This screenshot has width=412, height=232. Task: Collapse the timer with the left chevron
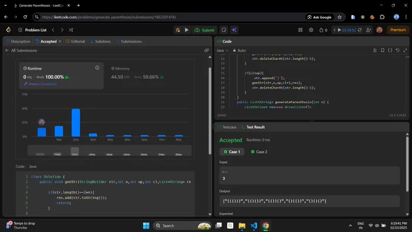334,30
